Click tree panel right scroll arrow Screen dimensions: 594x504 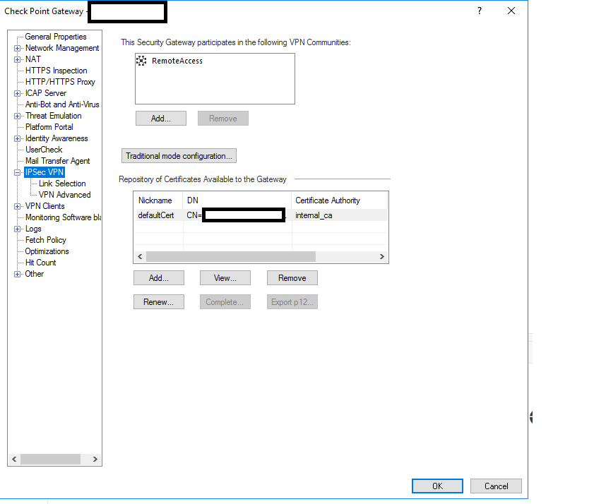95,460
